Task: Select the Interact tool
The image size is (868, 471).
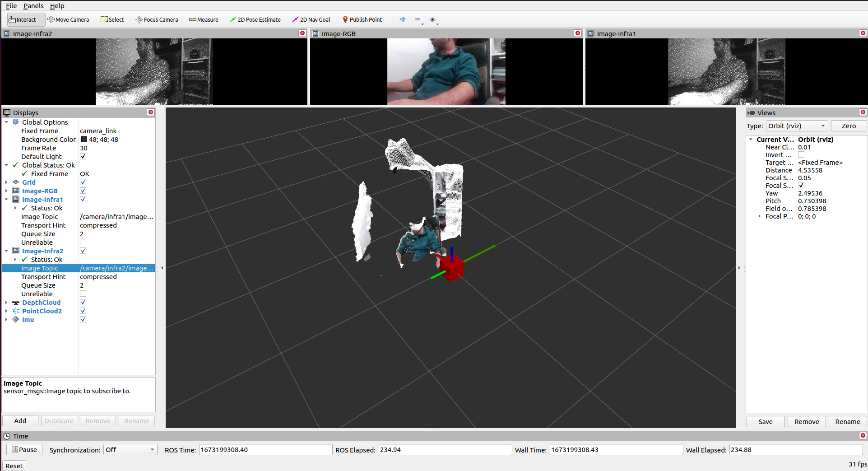Action: [26, 19]
